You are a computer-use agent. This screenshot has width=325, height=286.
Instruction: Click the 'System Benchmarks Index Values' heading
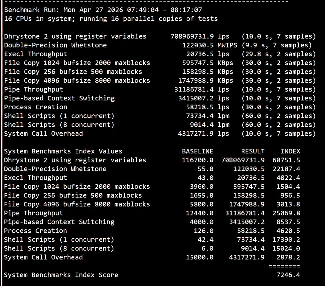(63, 151)
